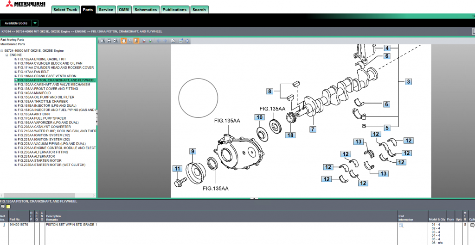Image resolution: width=475 pixels, height=245 pixels.
Task: Click the four-way arrows pan icon
Action: 187,41
